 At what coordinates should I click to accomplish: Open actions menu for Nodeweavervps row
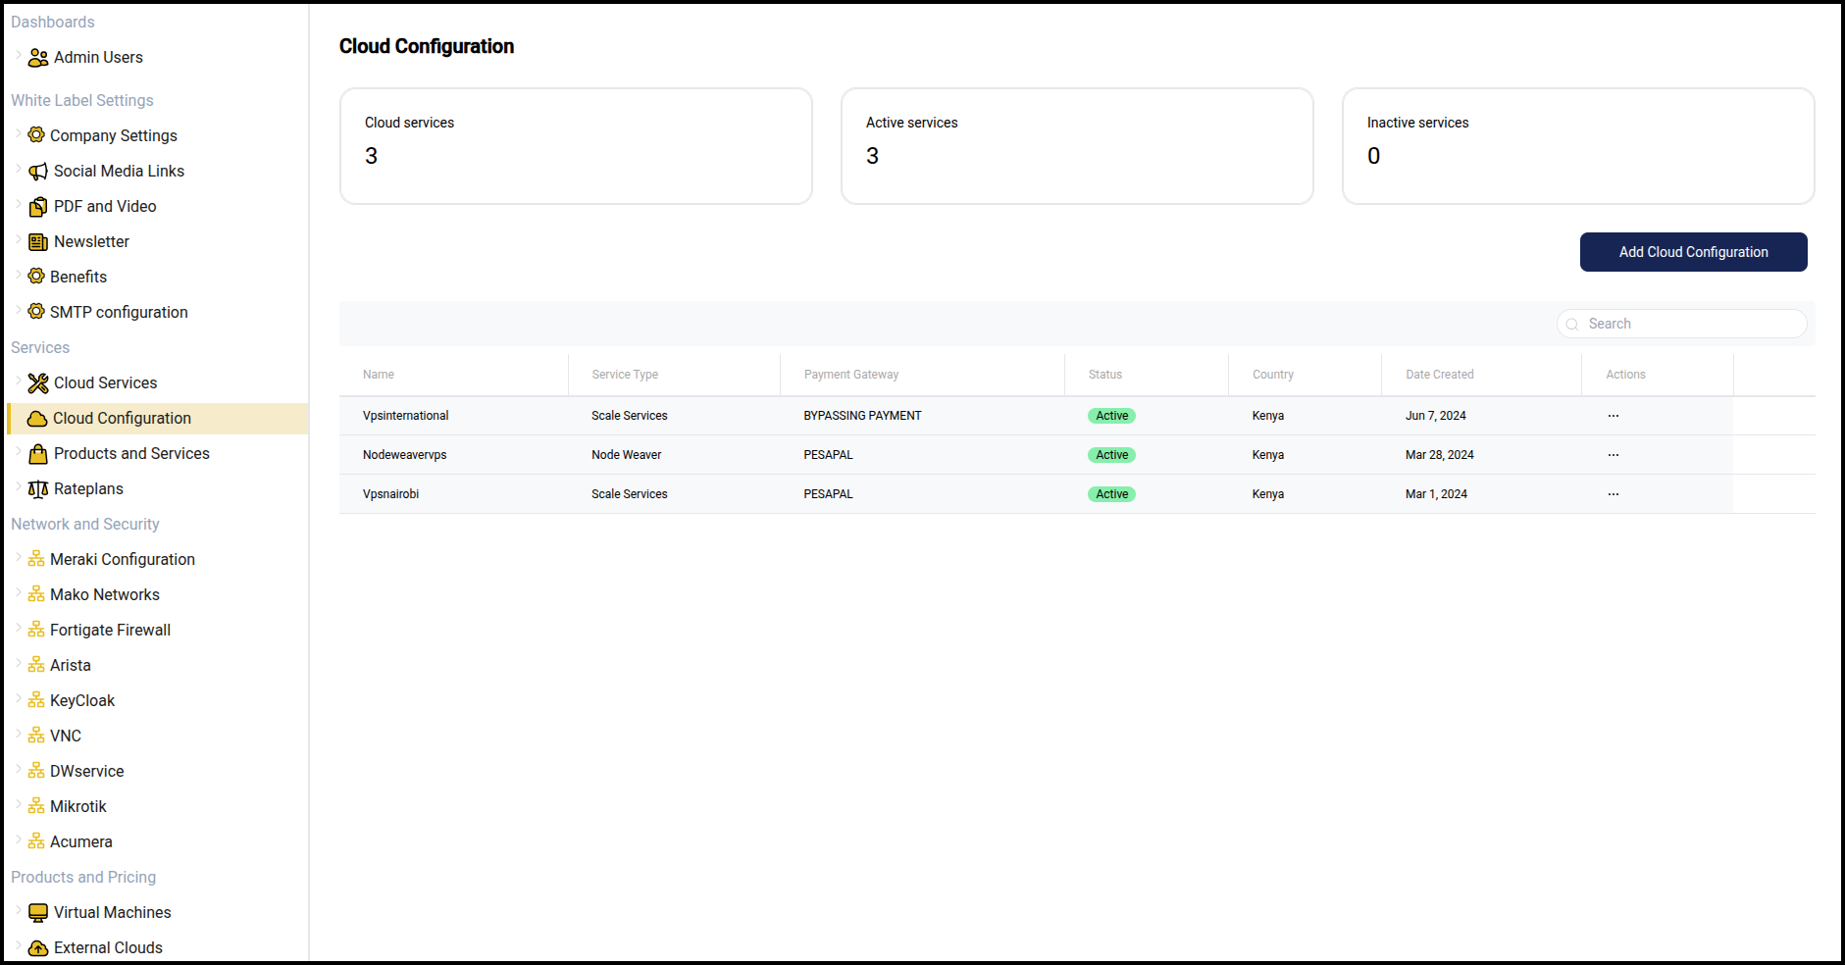(x=1614, y=455)
